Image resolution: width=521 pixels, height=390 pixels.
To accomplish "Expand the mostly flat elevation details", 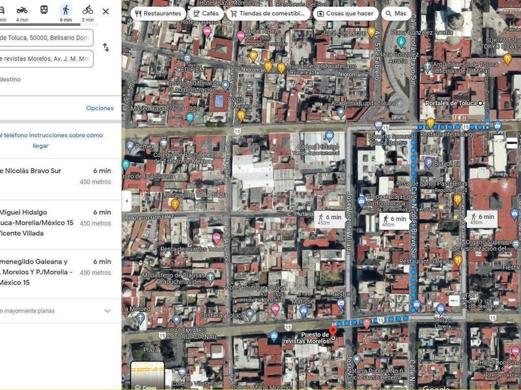I will [x=107, y=311].
